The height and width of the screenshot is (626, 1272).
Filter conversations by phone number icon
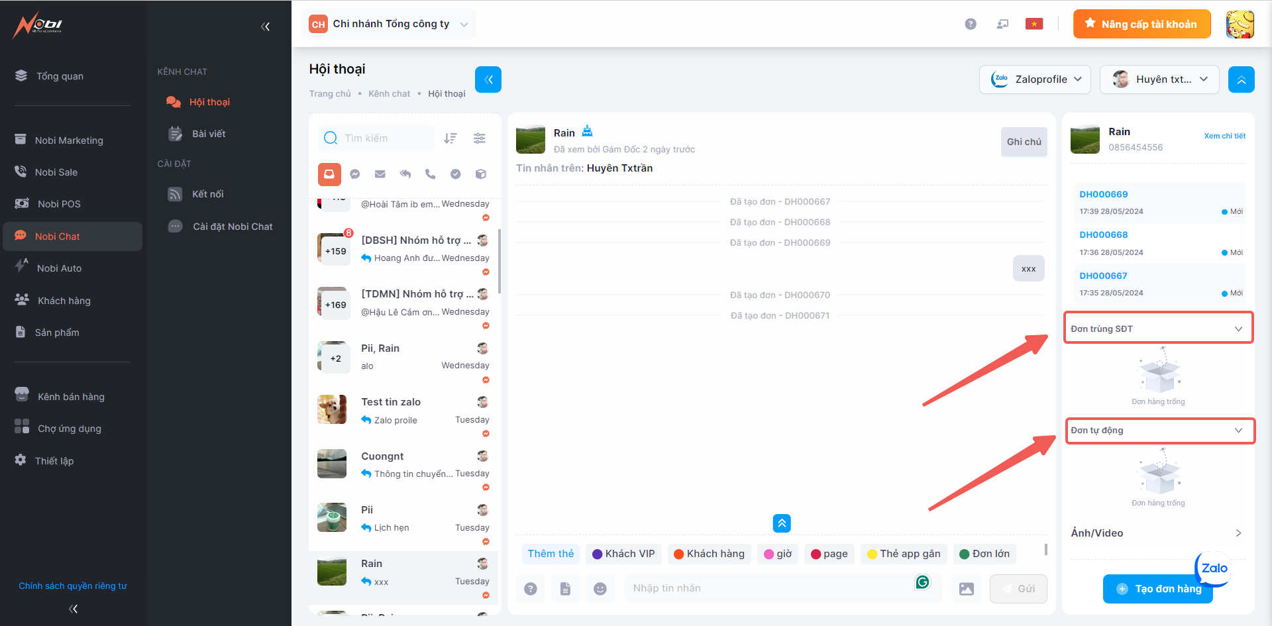(431, 174)
